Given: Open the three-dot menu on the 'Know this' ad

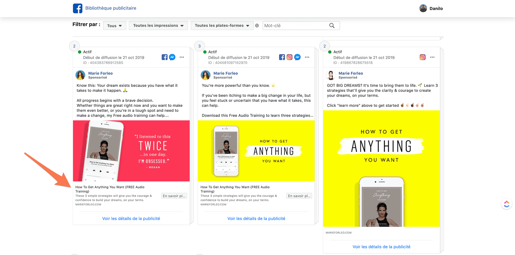Looking at the screenshot, I should (x=182, y=57).
